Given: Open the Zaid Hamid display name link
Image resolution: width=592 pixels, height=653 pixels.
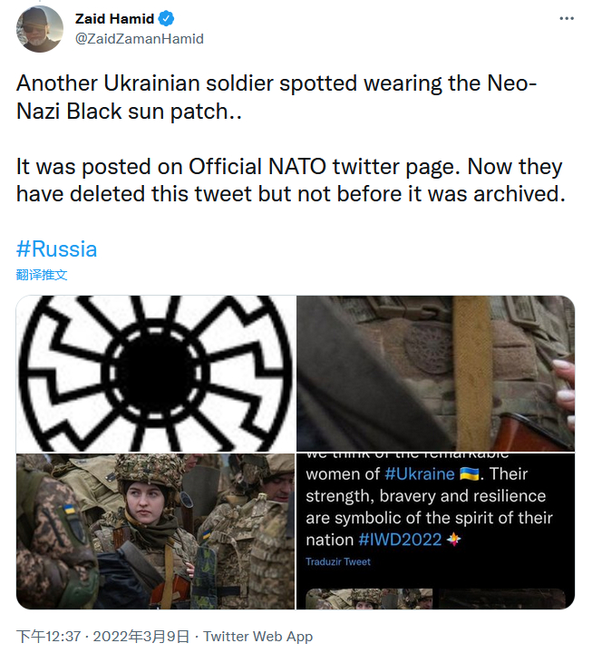Looking at the screenshot, I should click(x=114, y=19).
